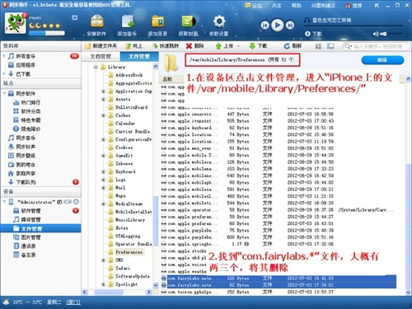The height and width of the screenshot is (309, 412).
Task: Expand the MediaStream folder in tree
Action: pyautogui.click(x=104, y=204)
